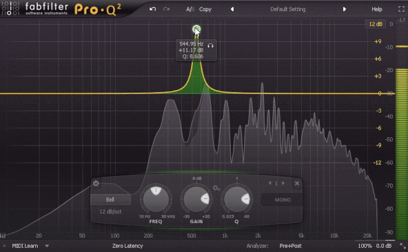Image resolution: width=408 pixels, height=252 pixels.
Task: Open the Bell filter shape menu
Action: tap(110, 200)
